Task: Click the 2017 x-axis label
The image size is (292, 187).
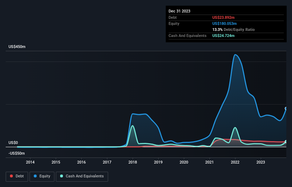Action: tap(107, 162)
